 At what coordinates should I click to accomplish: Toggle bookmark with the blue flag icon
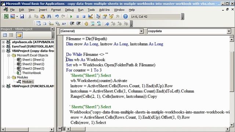(x=107, y=23)
